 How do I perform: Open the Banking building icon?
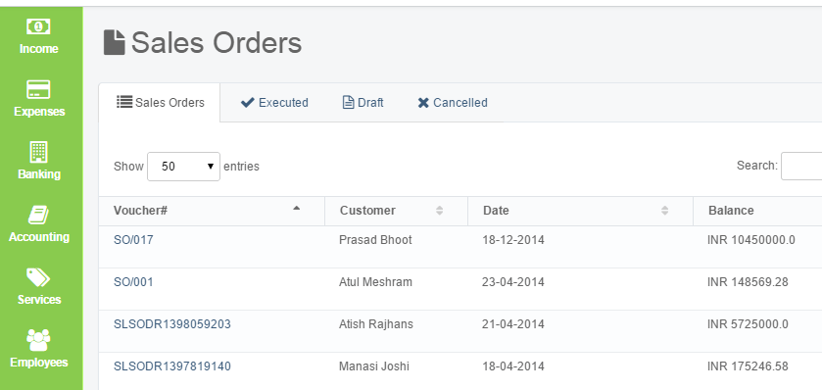coord(38,152)
